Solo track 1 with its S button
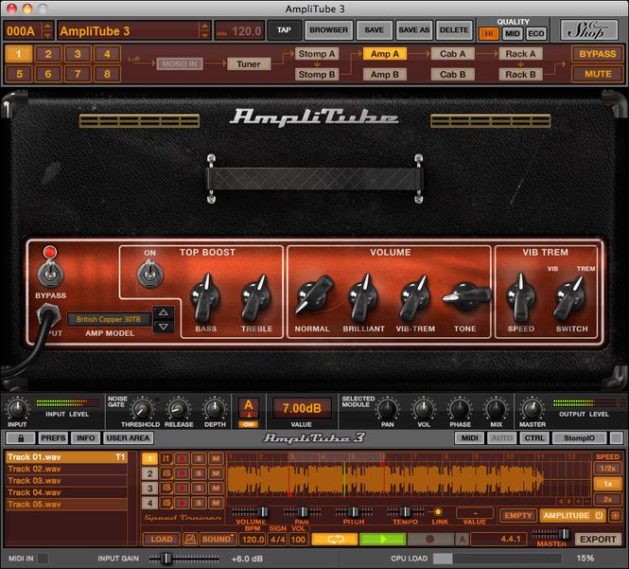Viewport: 629px width, 569px height. pos(199,458)
